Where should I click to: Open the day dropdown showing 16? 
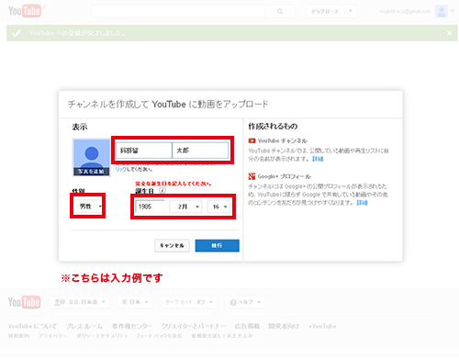click(218, 207)
